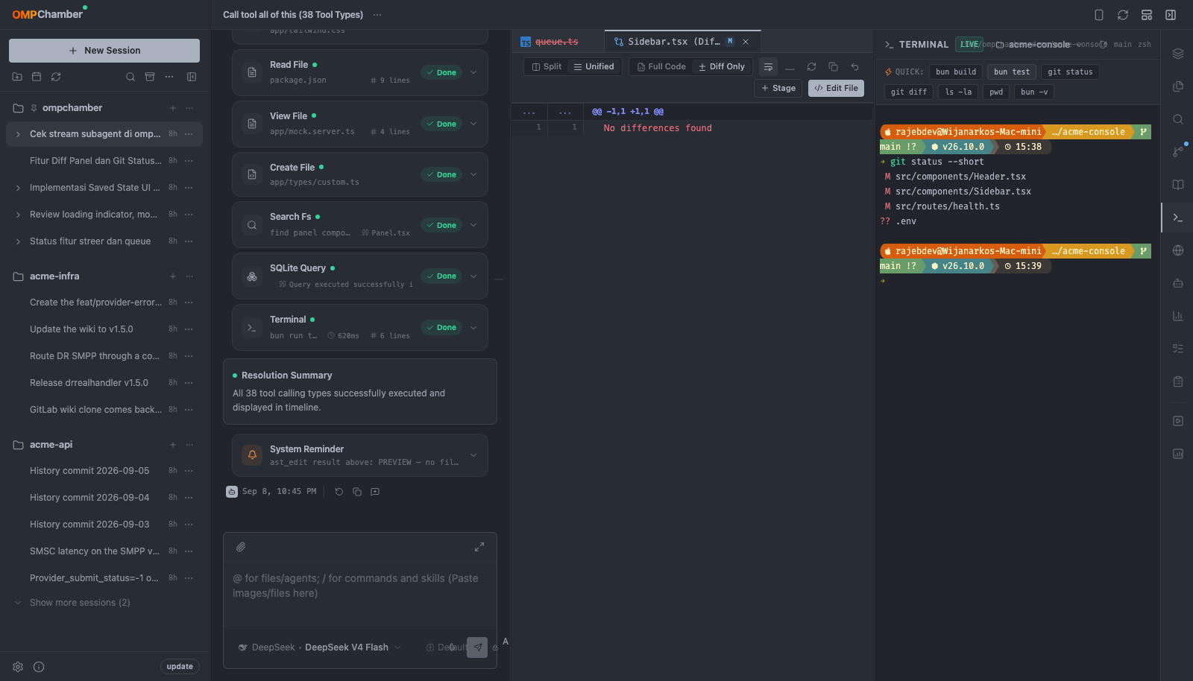Open the calendar icon in sidebar toolbar
This screenshot has height=681, width=1193.
[x=37, y=77]
